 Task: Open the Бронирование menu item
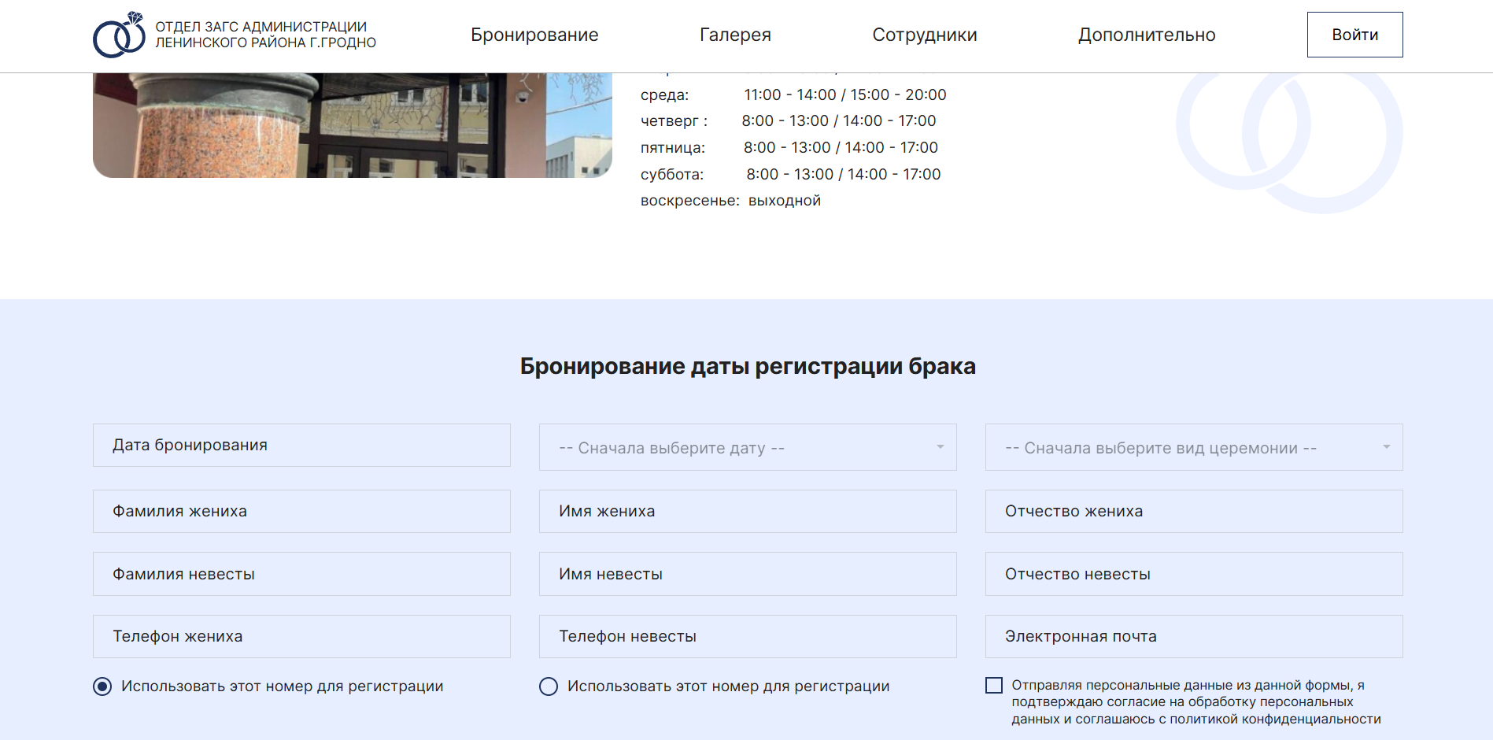(x=534, y=35)
